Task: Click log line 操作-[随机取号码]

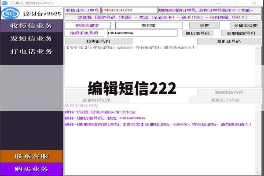Action: (x=105, y=118)
